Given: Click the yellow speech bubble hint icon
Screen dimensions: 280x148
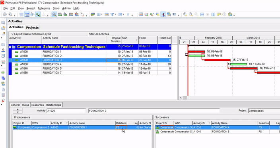Looking at the screenshot, I should point(219,14).
